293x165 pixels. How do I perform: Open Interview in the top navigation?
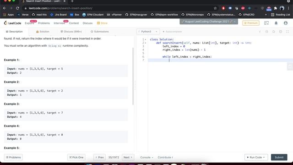coord(59,23)
